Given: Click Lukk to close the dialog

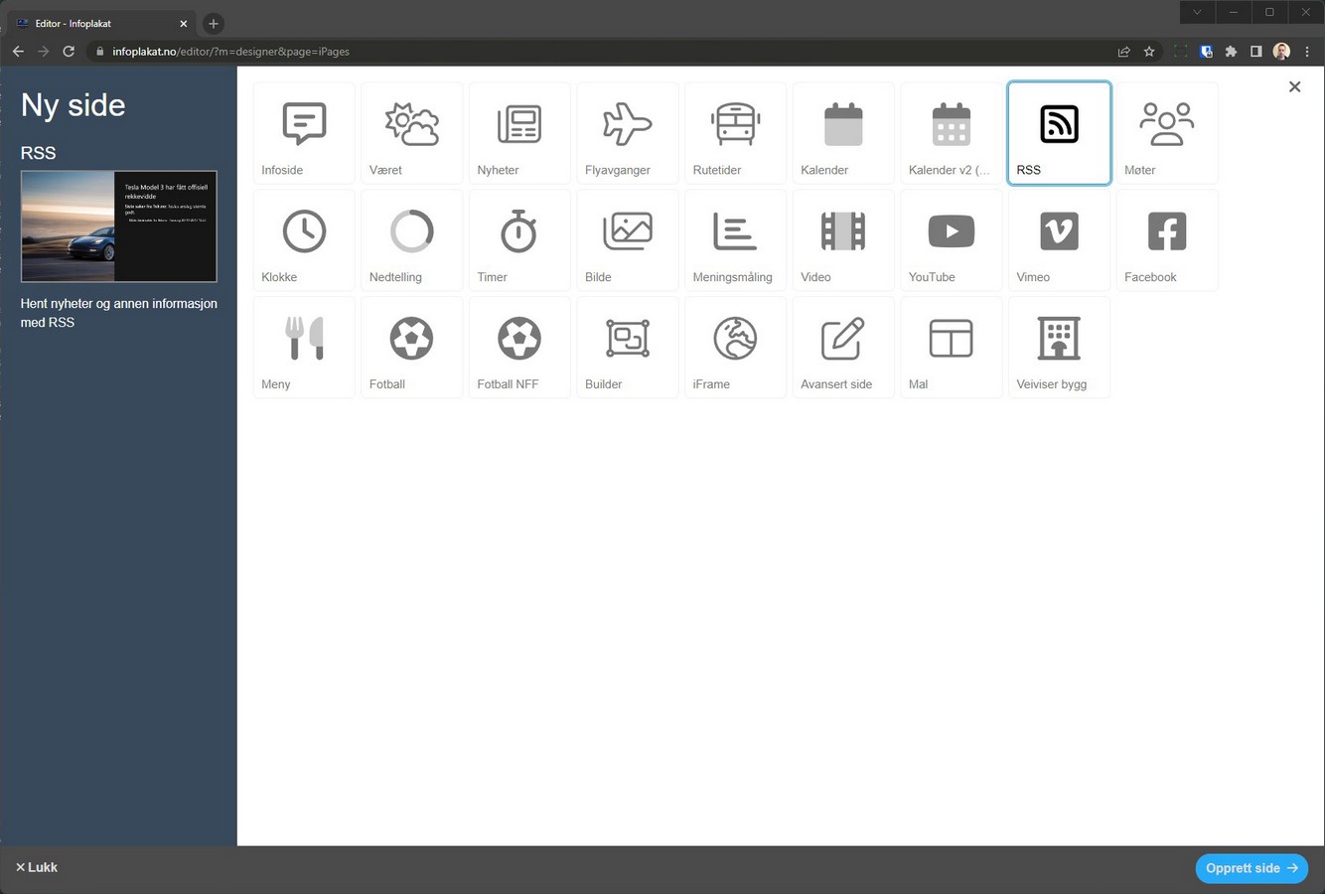Looking at the screenshot, I should coord(37,867).
